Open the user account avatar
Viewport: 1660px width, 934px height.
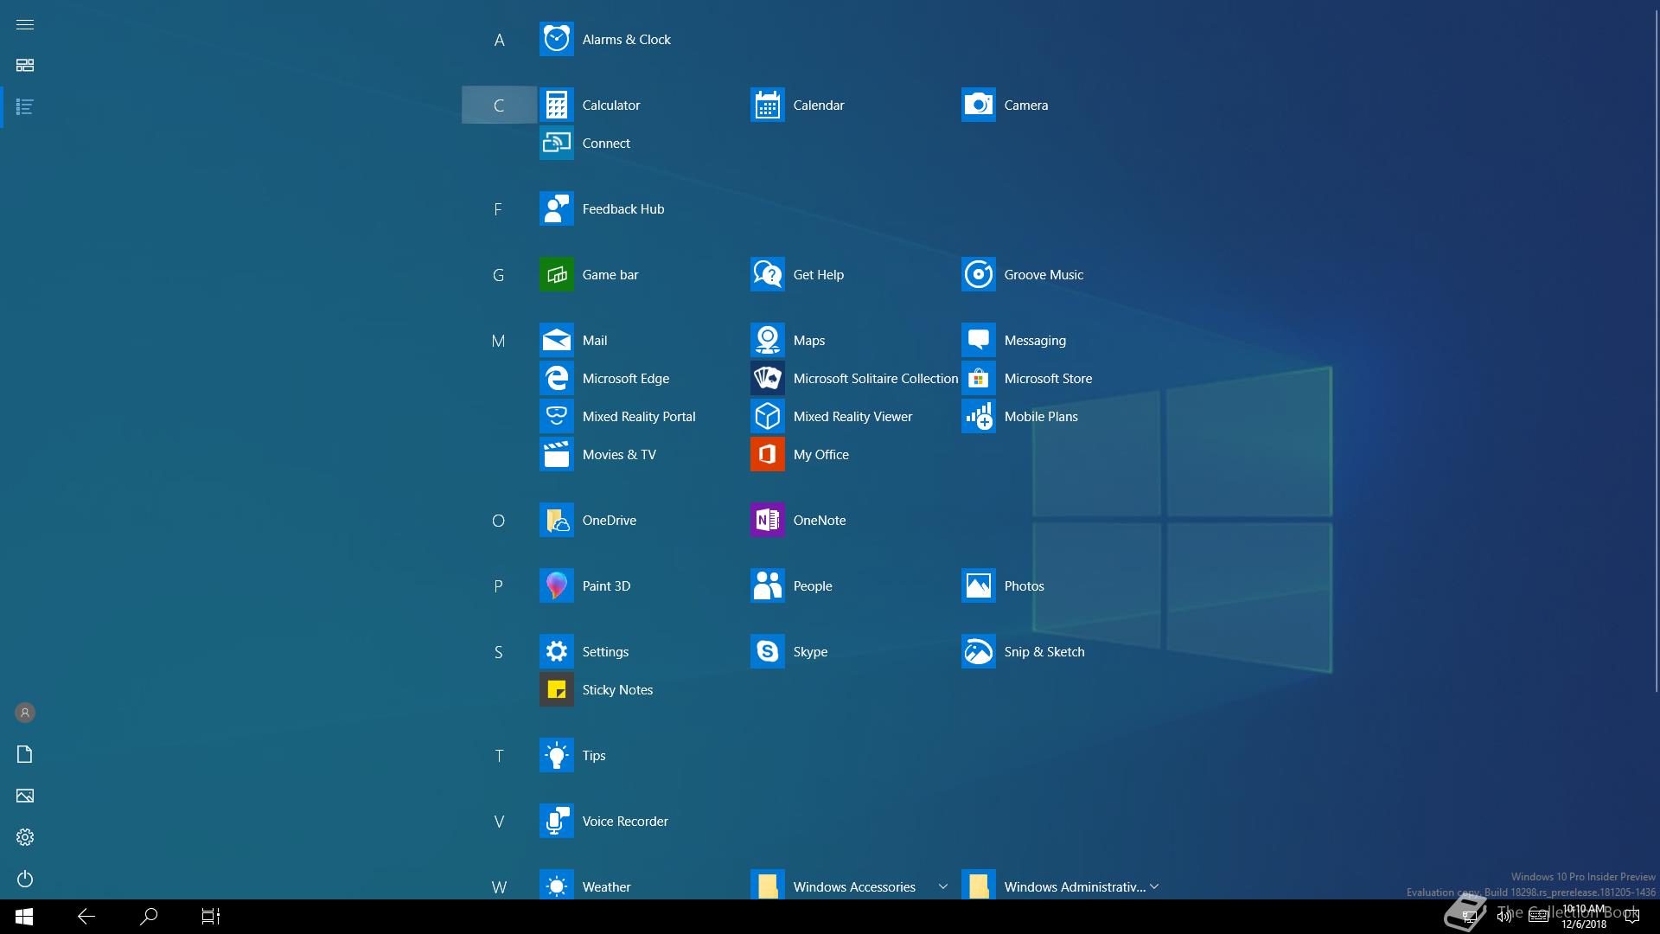click(x=25, y=713)
